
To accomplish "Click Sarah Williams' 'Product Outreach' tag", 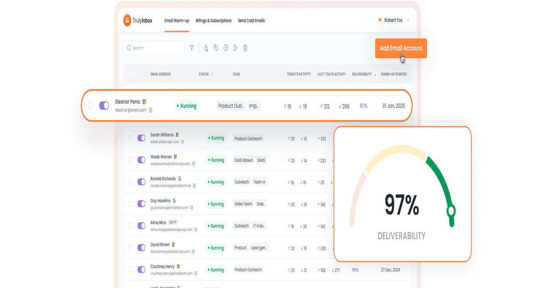I will [x=248, y=139].
